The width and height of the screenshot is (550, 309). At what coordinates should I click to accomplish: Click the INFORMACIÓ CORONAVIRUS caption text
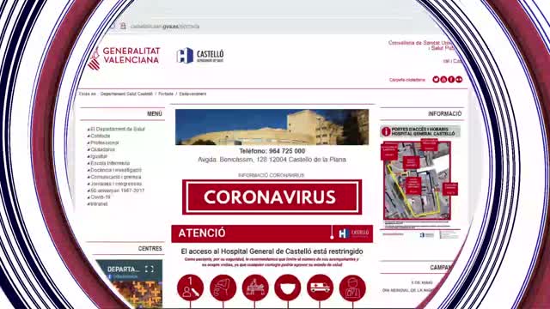click(272, 175)
